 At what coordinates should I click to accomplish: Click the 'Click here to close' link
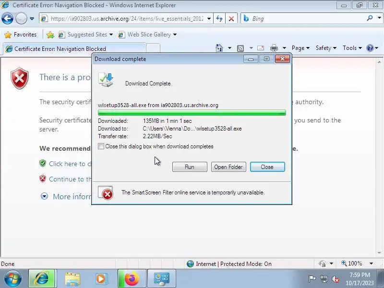pos(70,164)
